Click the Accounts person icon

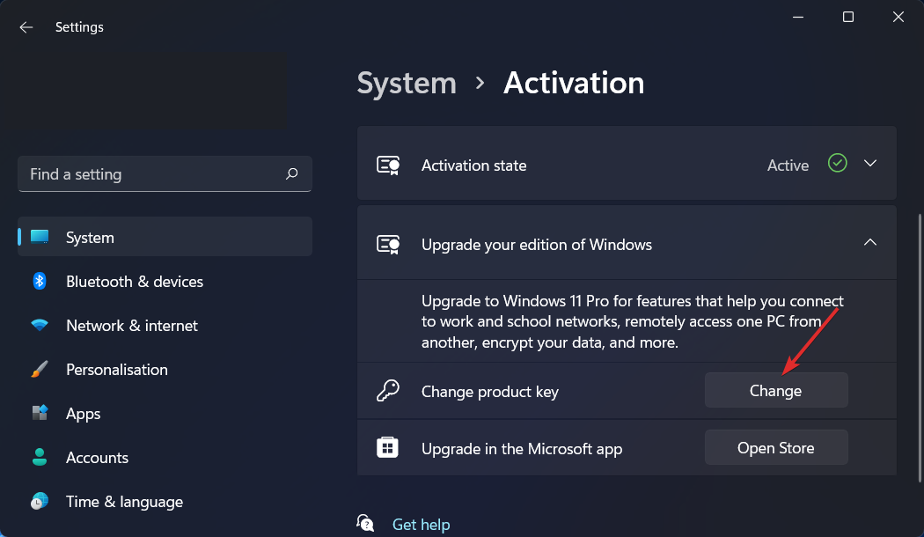click(40, 457)
